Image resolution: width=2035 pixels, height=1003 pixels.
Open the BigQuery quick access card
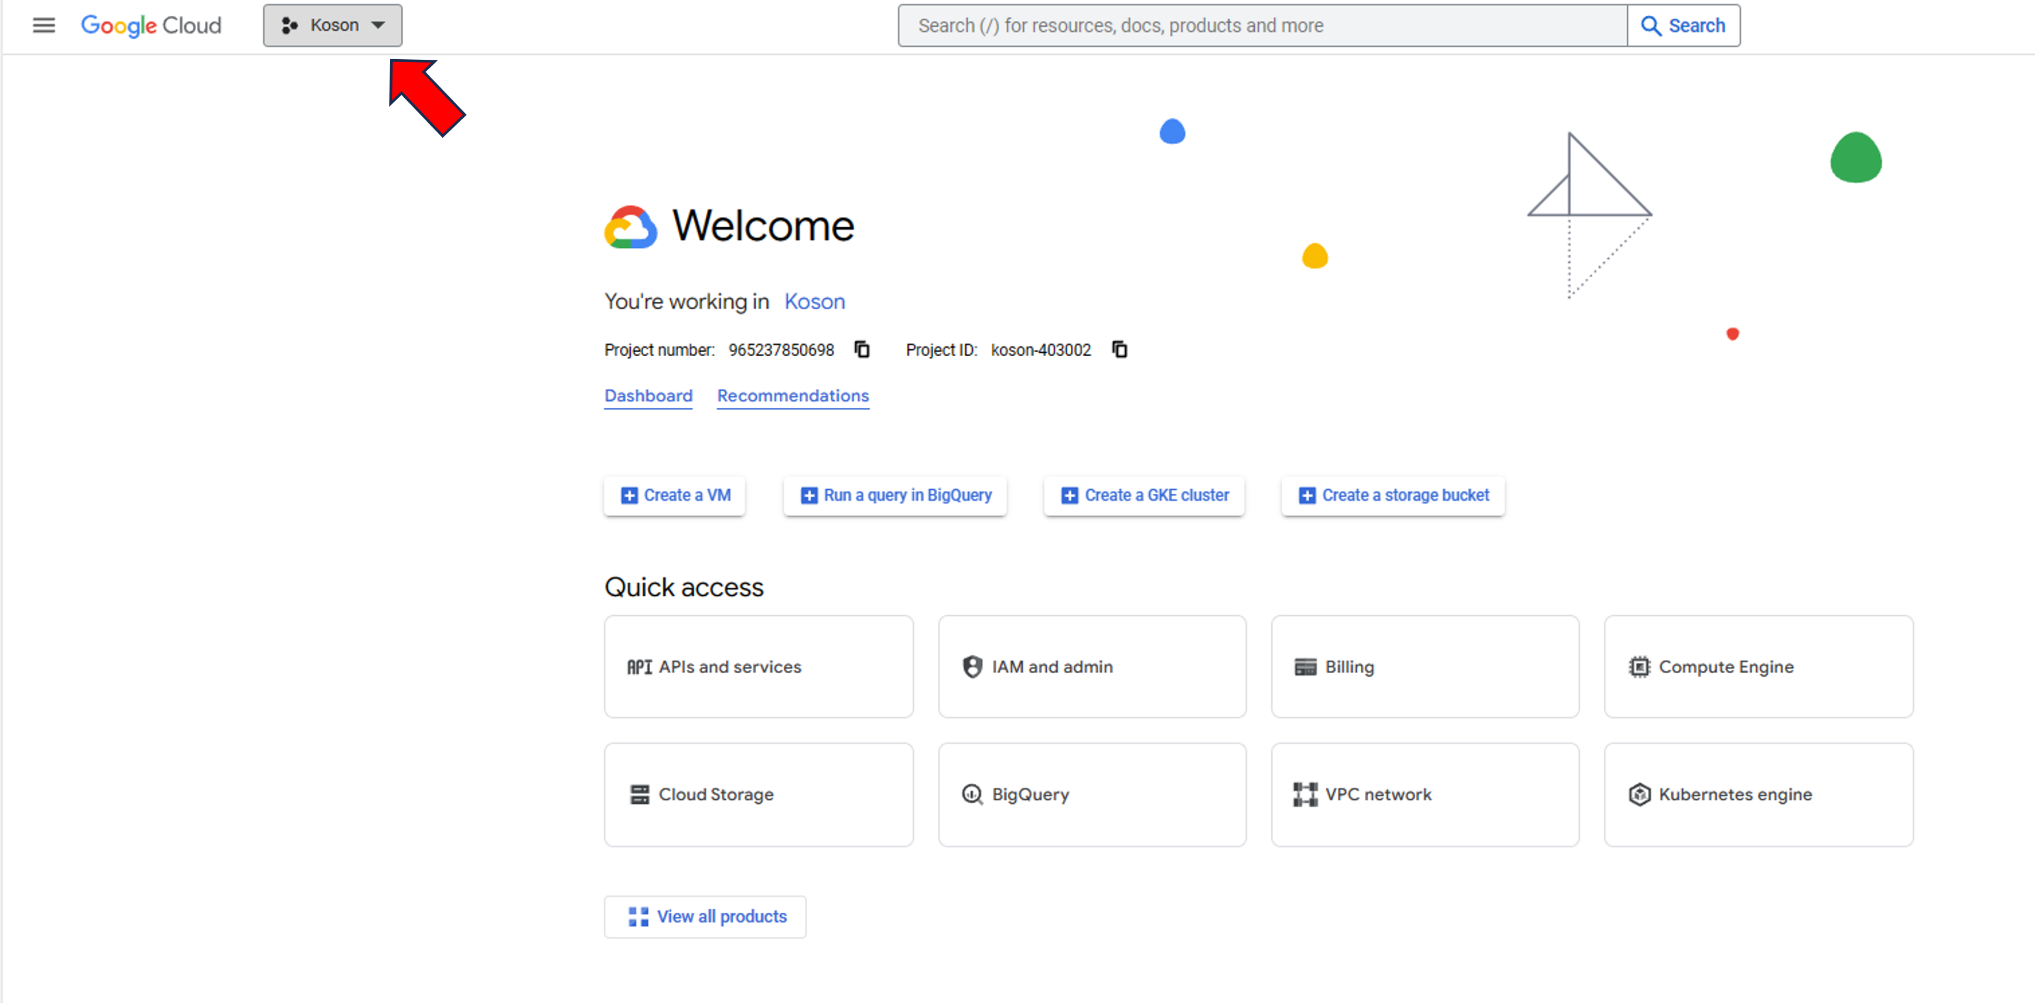[x=1092, y=794]
